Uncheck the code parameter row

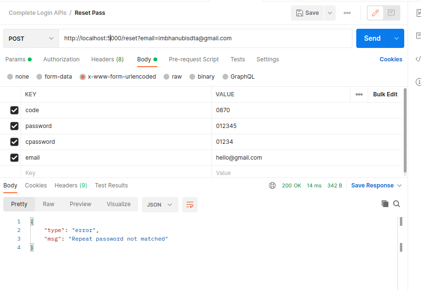point(14,110)
